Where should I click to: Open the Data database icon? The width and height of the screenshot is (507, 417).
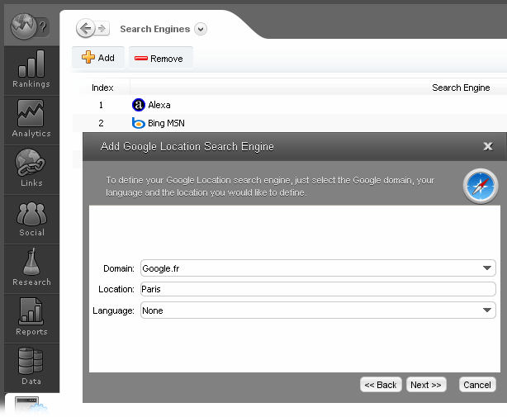pos(31,367)
